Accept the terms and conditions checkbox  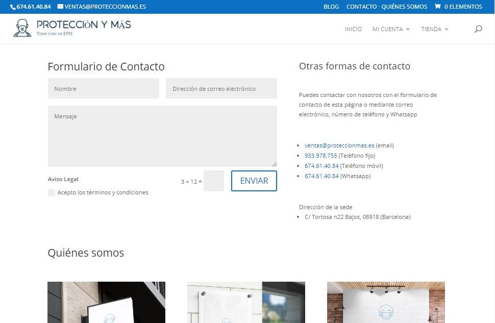[52, 193]
